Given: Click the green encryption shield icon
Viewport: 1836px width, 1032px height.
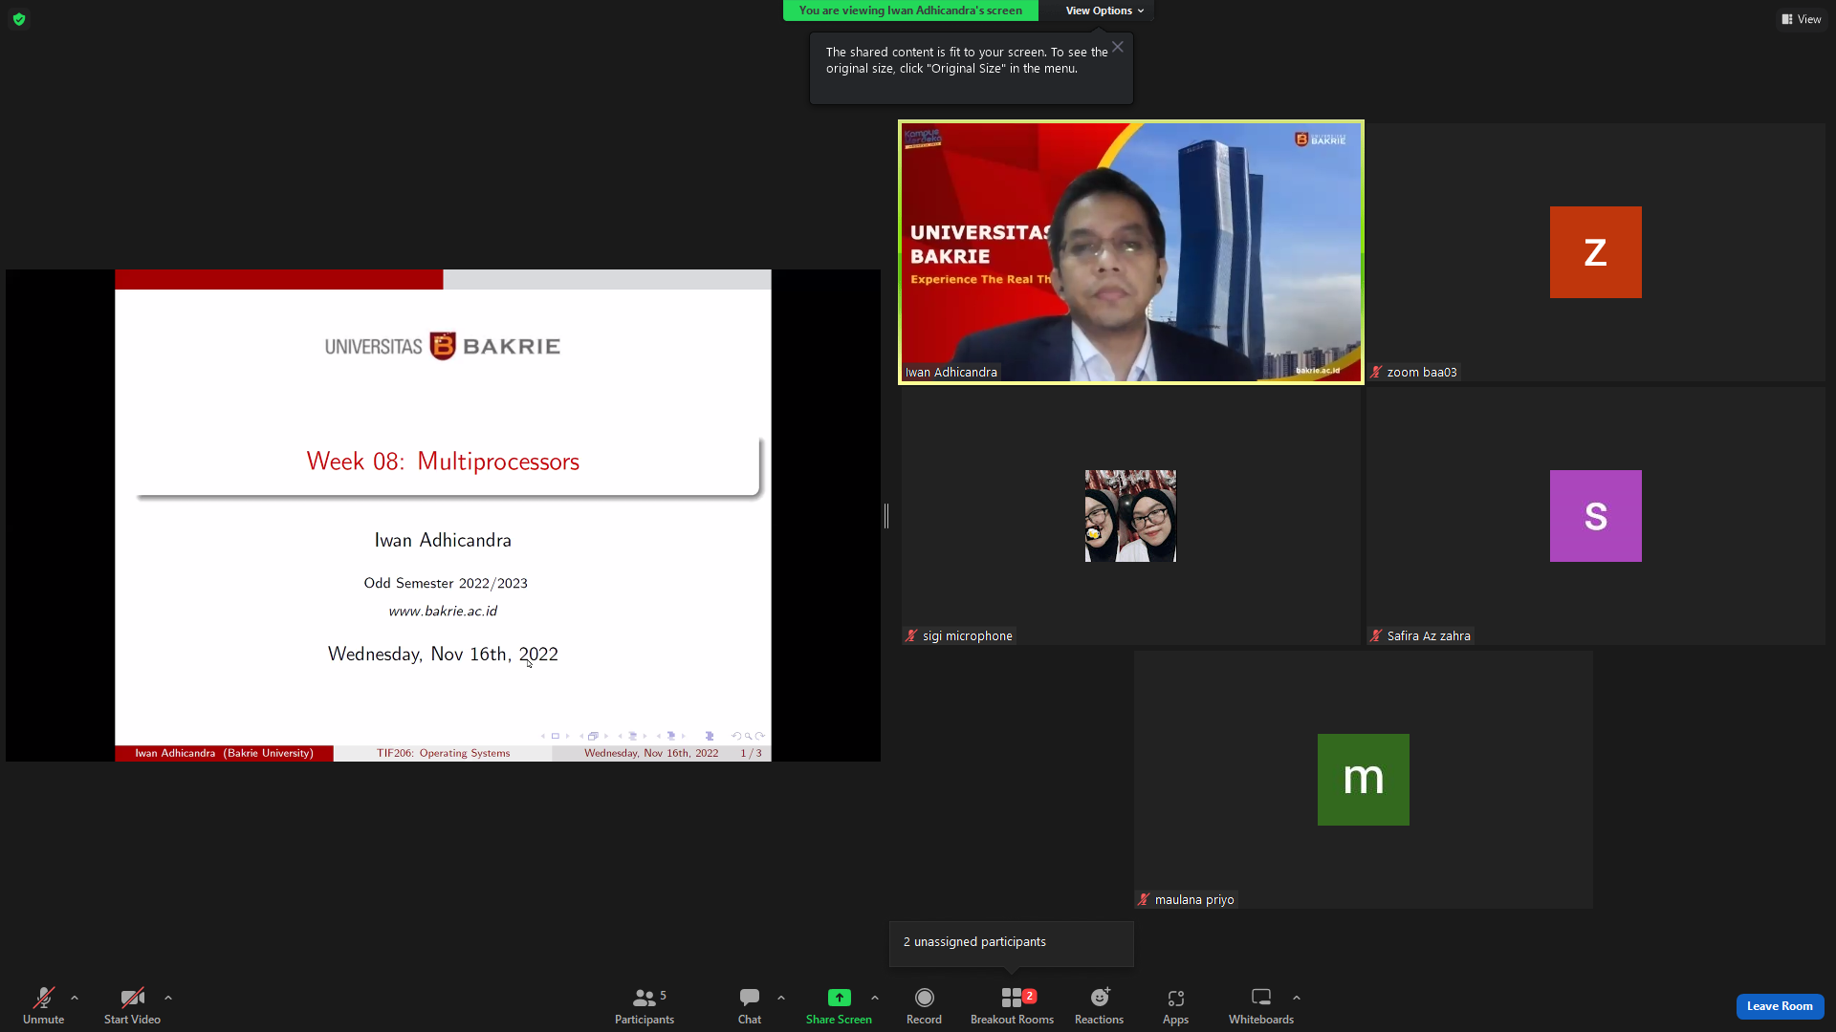Looking at the screenshot, I should tap(19, 19).
